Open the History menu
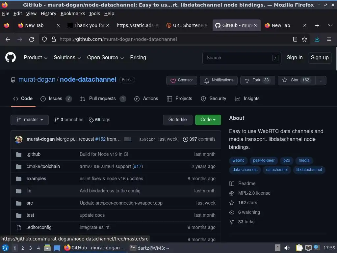Screen dimensions: 337x253 [x=49, y=14]
